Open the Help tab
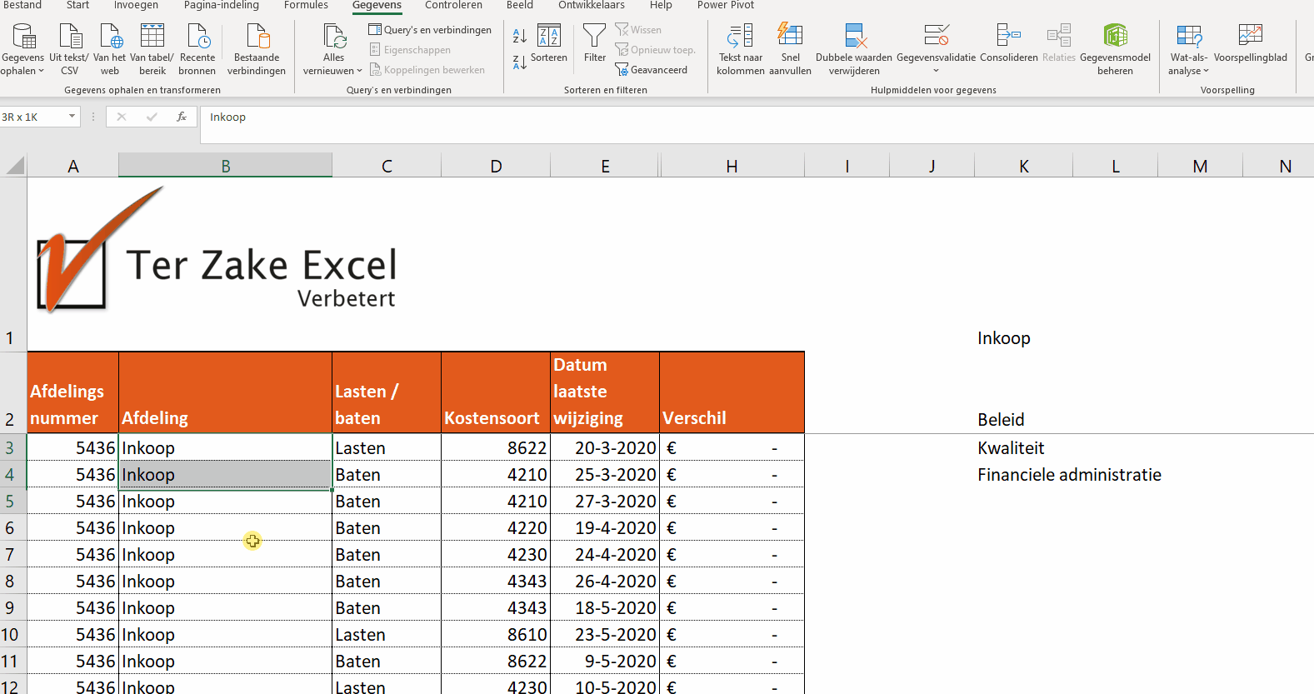Screen dimensions: 1314x694 coord(661,5)
